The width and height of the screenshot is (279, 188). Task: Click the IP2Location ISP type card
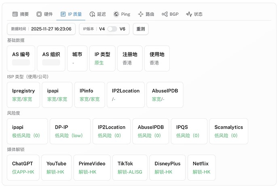pos(126,95)
